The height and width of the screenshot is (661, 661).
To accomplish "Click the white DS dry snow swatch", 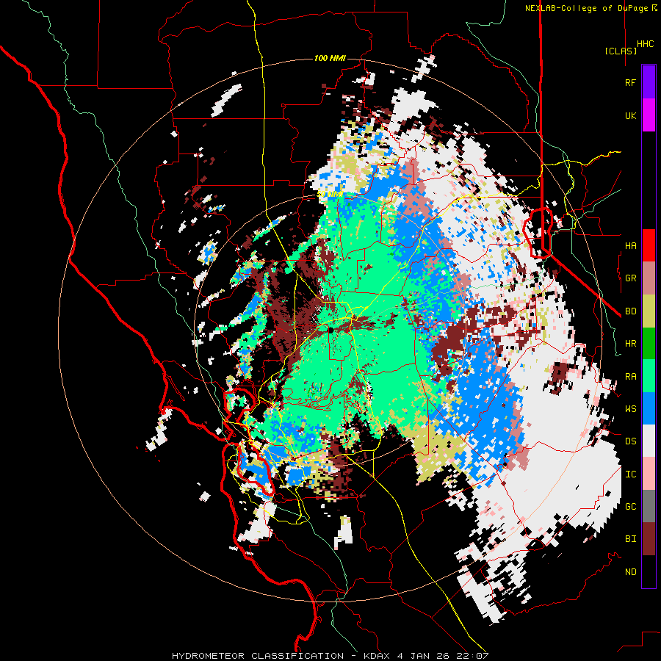I will [x=649, y=441].
